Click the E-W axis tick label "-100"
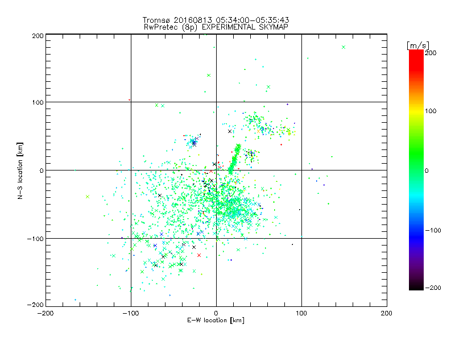 [x=131, y=313]
